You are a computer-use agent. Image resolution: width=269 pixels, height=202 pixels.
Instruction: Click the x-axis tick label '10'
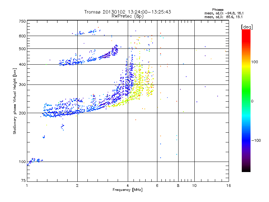pos(194,186)
